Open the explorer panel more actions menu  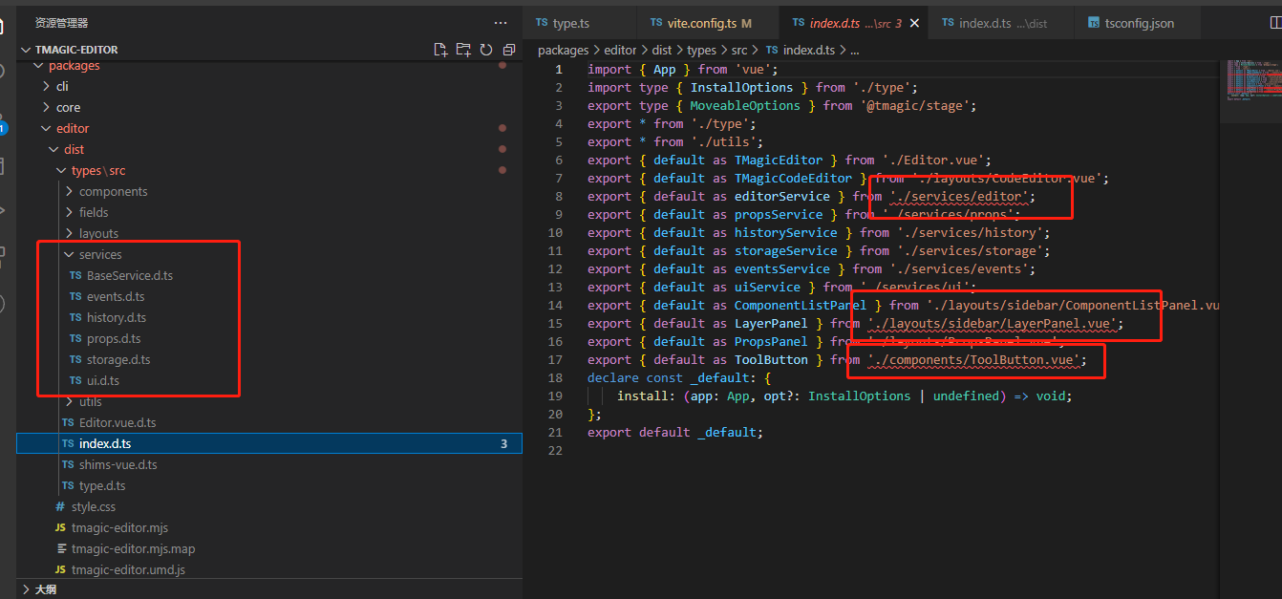click(501, 22)
